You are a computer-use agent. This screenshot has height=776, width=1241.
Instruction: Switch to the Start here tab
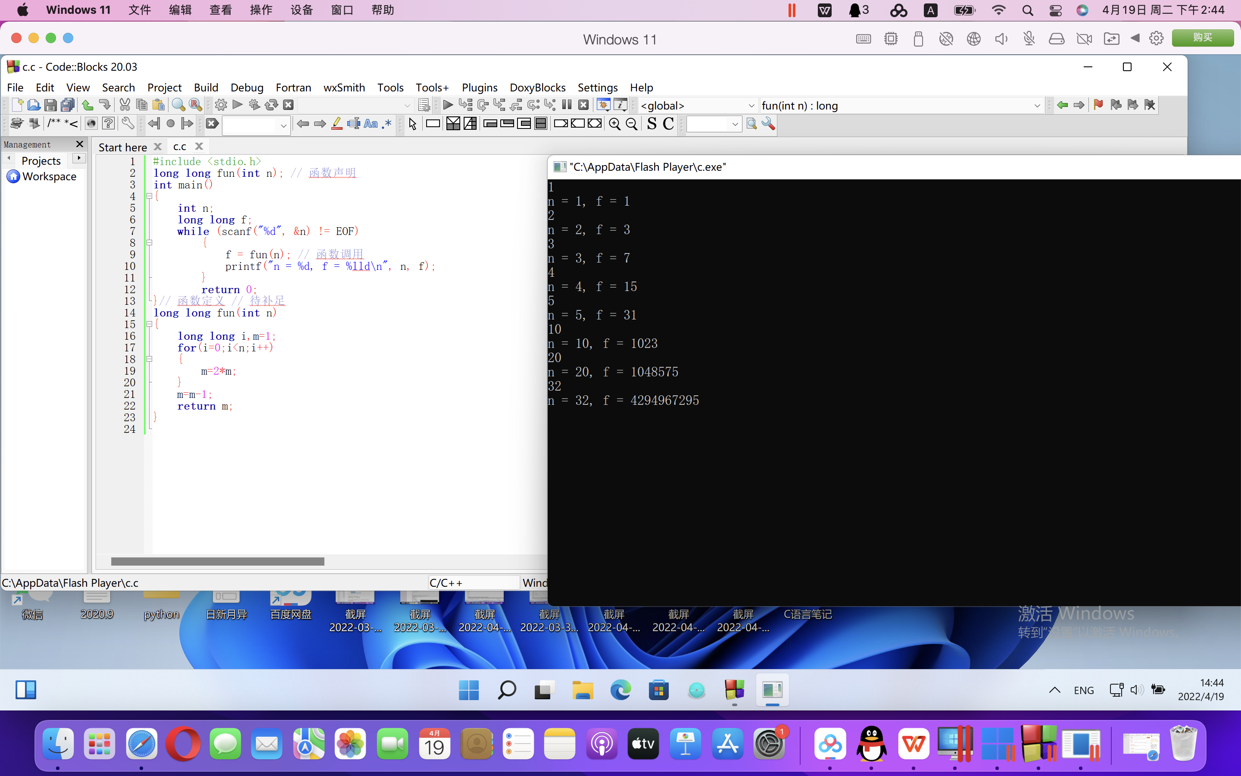(x=122, y=147)
